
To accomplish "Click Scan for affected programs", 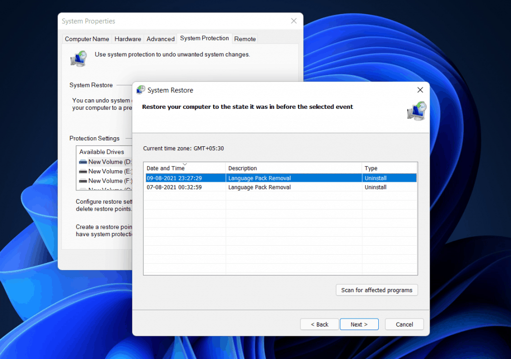I will pyautogui.click(x=377, y=290).
